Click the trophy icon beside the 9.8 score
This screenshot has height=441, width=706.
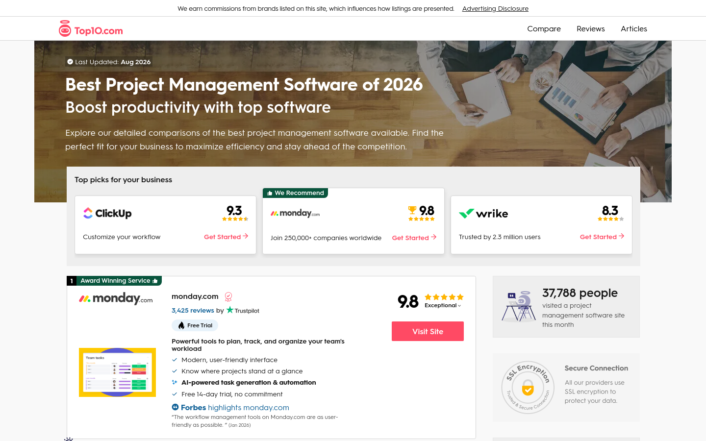tap(412, 210)
